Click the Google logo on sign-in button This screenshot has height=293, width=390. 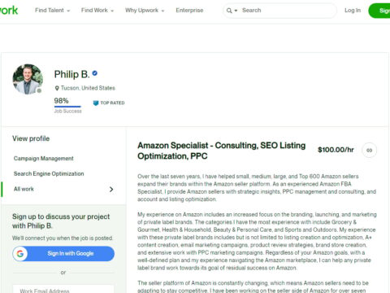tap(20, 254)
